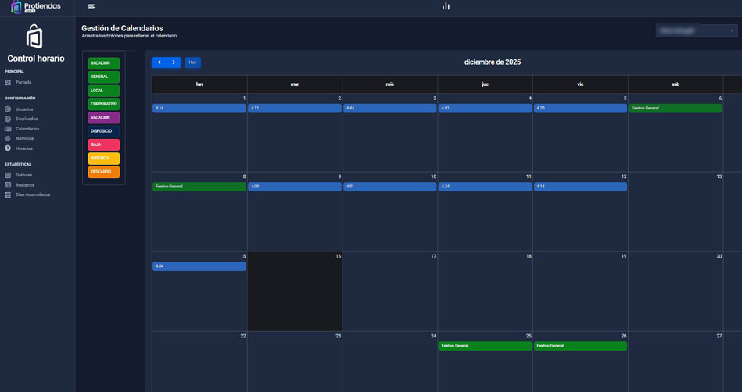The image size is (742, 392).
Task: Click the Portada dashboard icon
Action: click(x=8, y=82)
